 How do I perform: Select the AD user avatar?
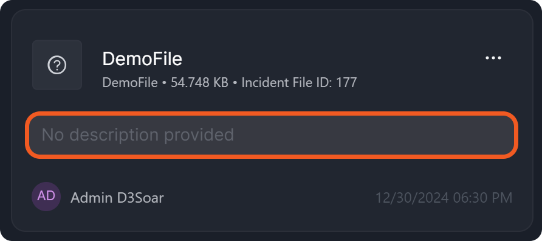click(46, 197)
